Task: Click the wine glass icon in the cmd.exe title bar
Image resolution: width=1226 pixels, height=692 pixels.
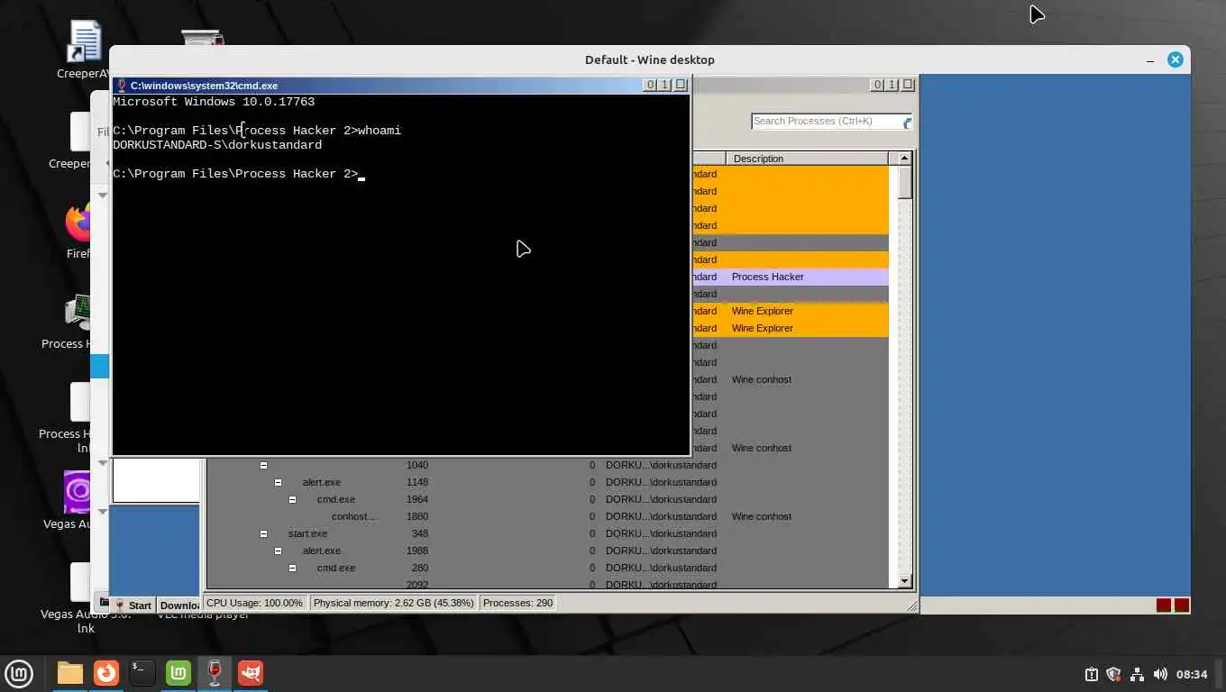Action: 122,86
